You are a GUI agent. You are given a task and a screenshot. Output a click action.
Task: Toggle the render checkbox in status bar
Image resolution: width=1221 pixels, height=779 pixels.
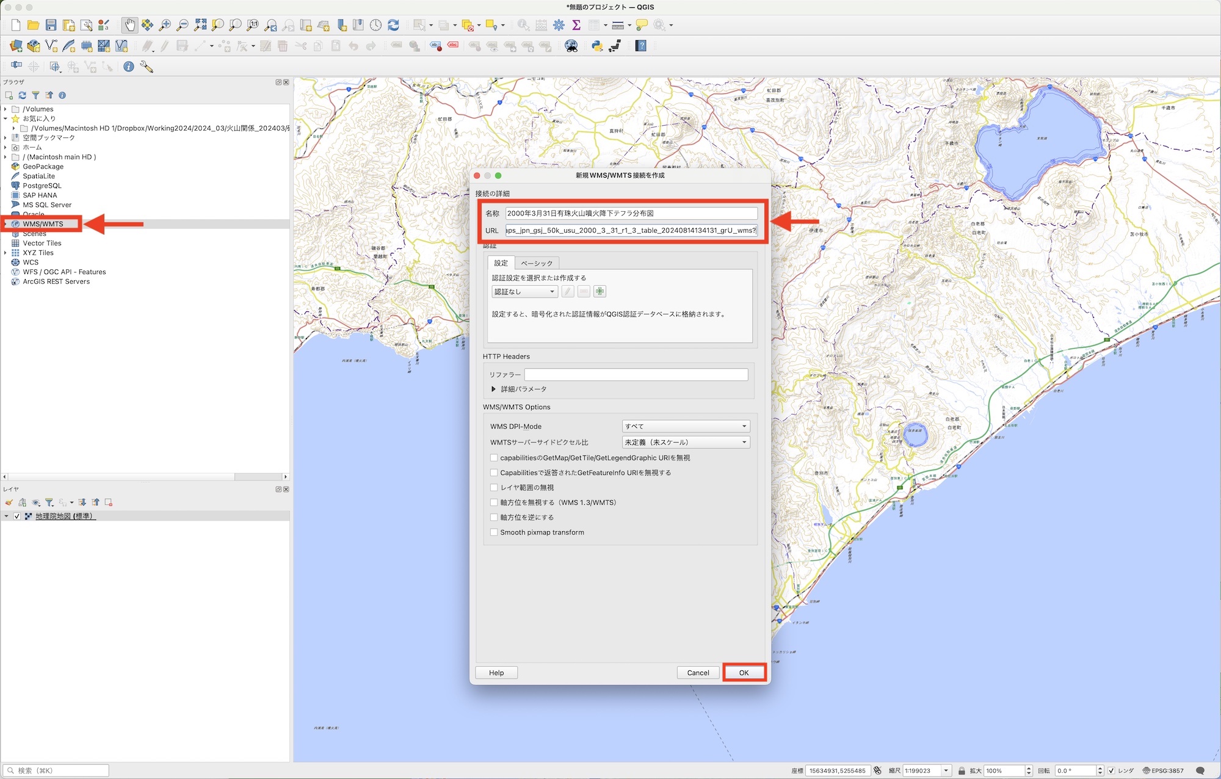pos(1111,770)
